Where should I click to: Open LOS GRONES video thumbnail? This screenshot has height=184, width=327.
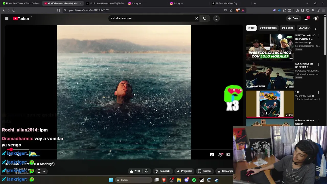[x=270, y=76]
